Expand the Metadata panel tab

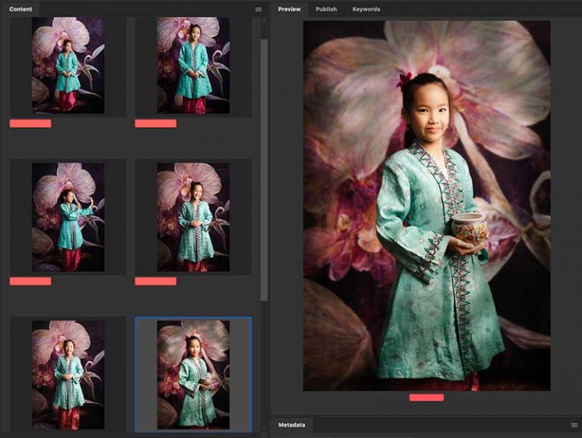pos(292,426)
